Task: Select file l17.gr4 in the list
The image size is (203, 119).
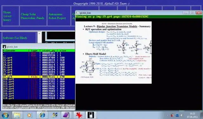Action: coord(8,96)
